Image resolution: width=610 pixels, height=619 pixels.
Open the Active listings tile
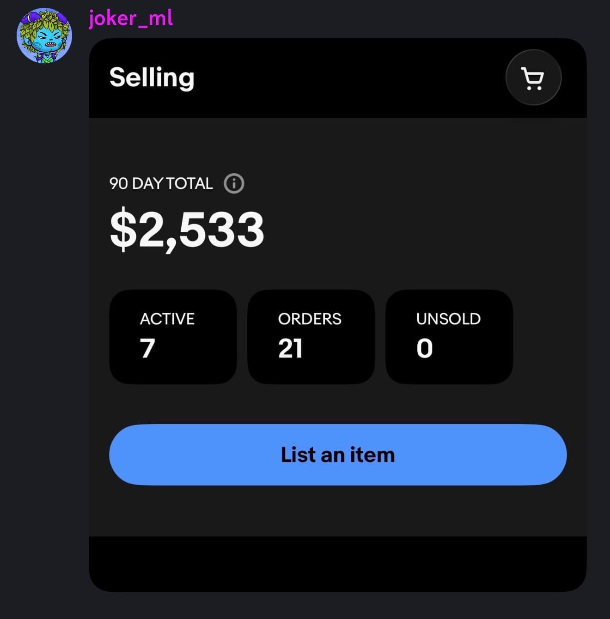click(x=173, y=337)
